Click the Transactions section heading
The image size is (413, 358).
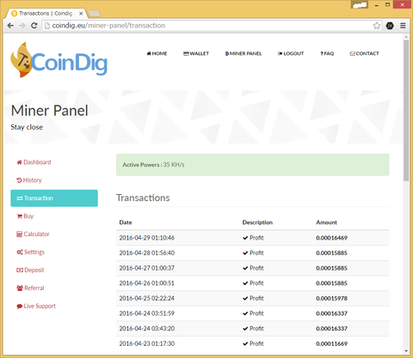143,197
